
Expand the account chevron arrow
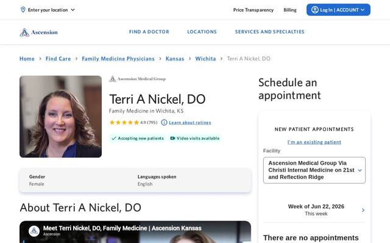pyautogui.click(x=363, y=10)
